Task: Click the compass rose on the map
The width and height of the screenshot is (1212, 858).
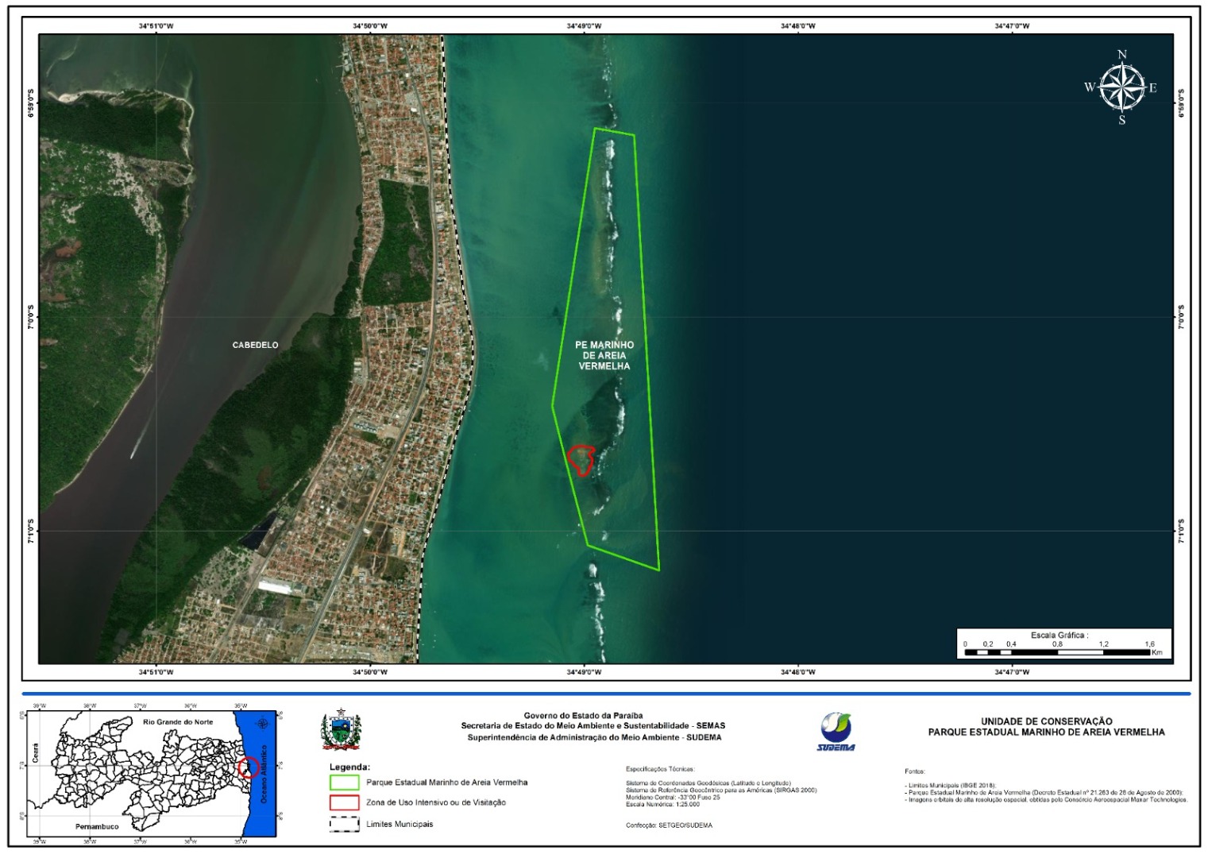Action: (x=1121, y=87)
